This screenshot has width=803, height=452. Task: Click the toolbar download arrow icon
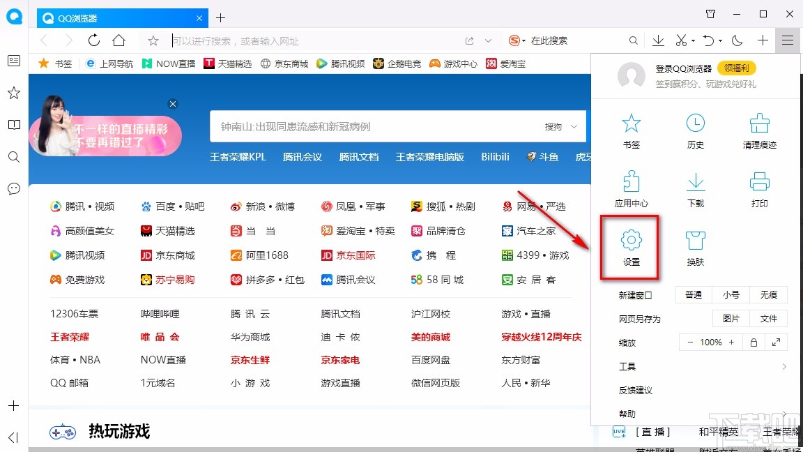coord(658,40)
